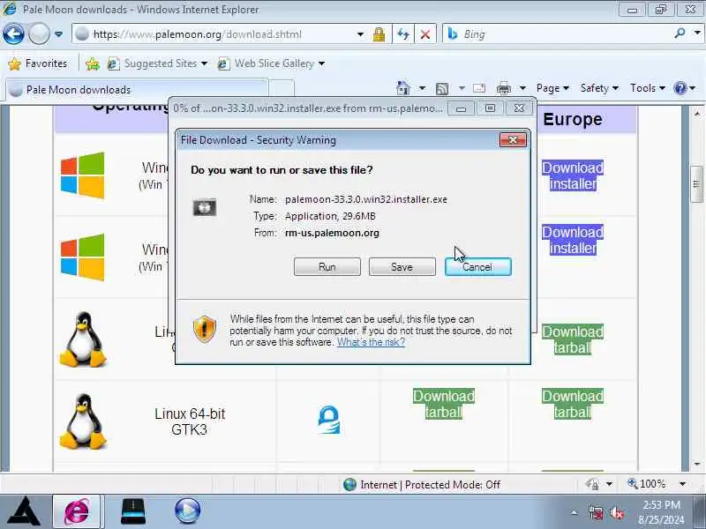Click Run in security warning dialog
Screen dimensions: 706x529
click(327, 267)
